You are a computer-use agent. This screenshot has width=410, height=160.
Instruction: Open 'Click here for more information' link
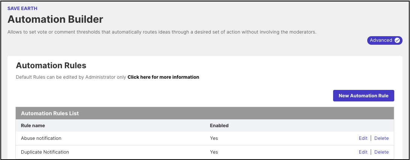tap(163, 77)
